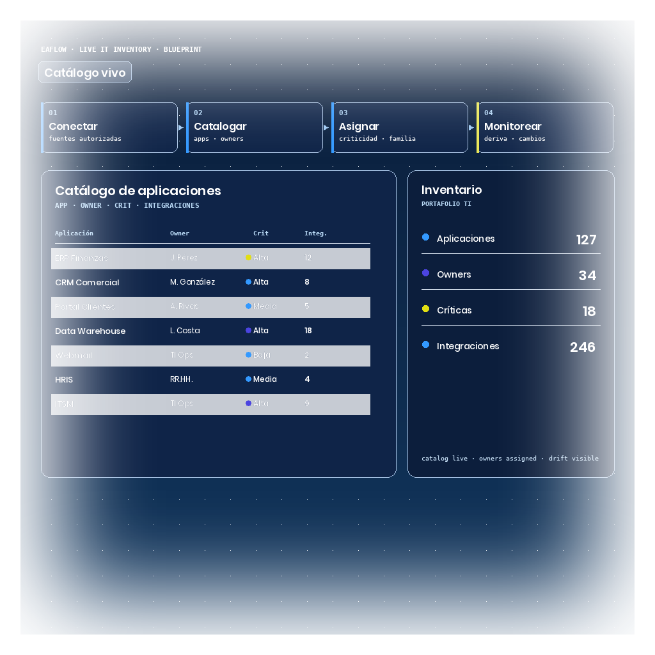655x655 pixels.
Task: Click the Owners value 34
Action: coord(587,276)
